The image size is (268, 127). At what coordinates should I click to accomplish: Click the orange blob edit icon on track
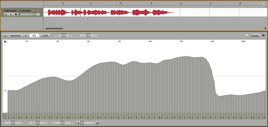coord(38,10)
